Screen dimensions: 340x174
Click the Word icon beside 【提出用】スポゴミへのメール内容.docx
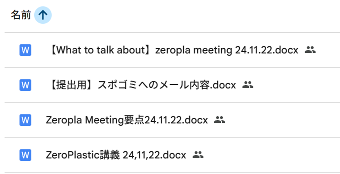tap(25, 85)
